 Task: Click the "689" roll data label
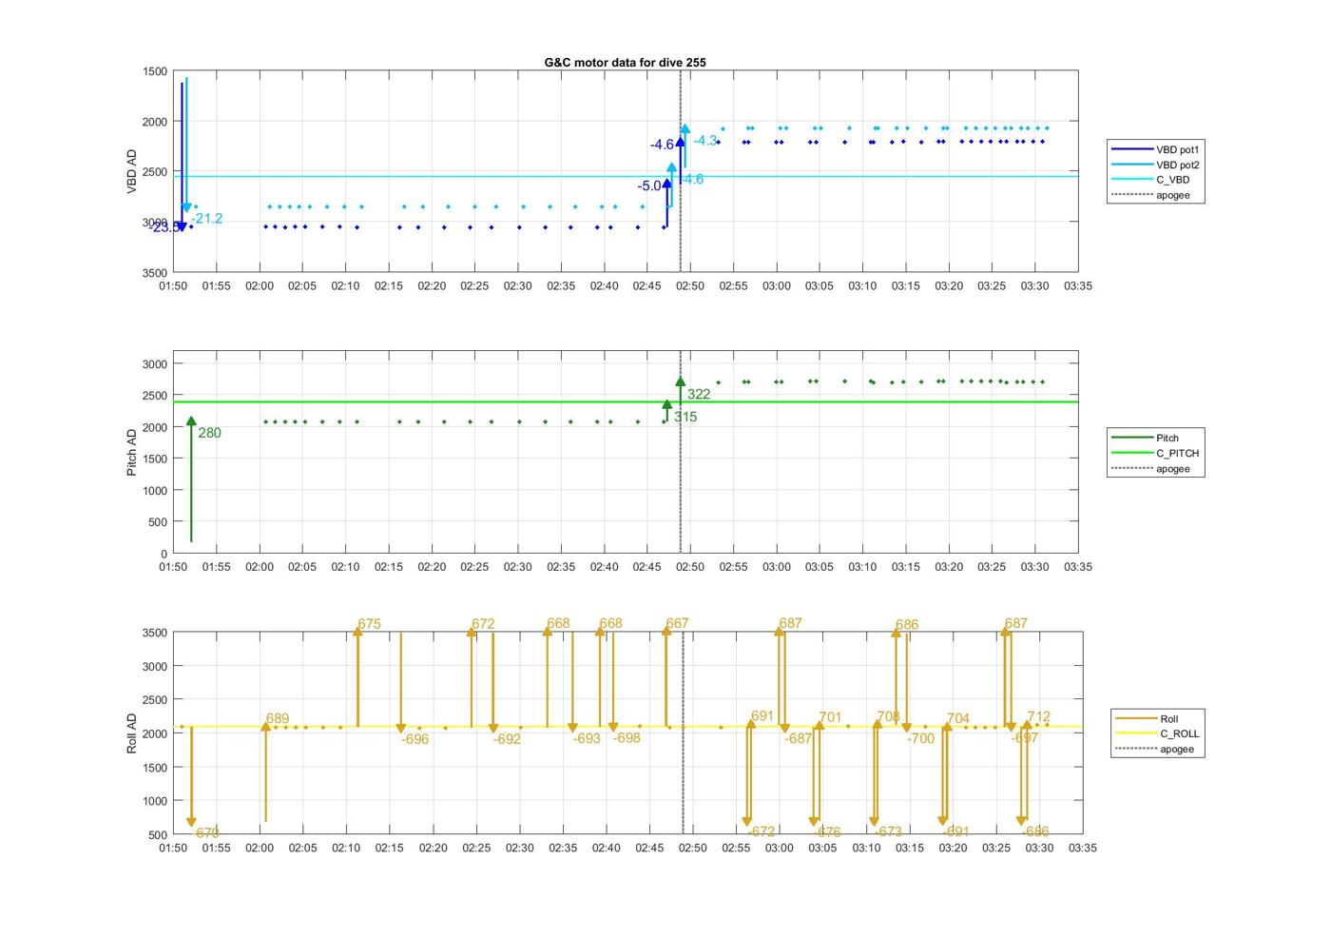coord(278,719)
